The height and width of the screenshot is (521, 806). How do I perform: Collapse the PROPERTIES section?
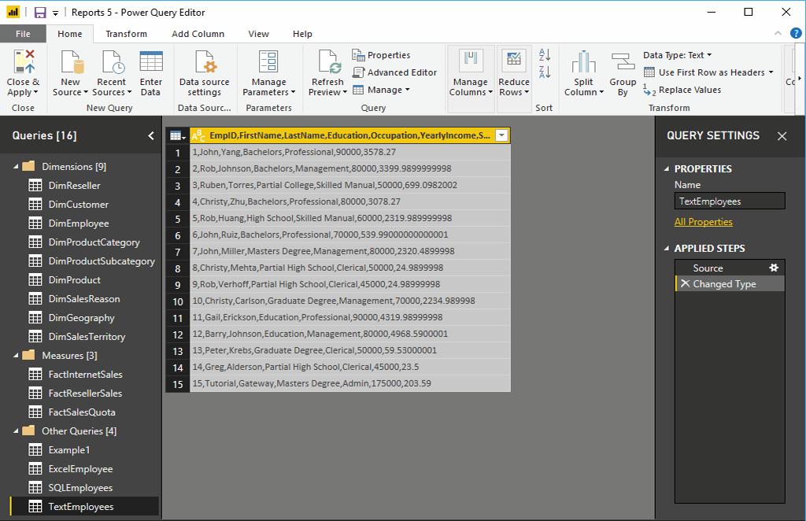667,168
